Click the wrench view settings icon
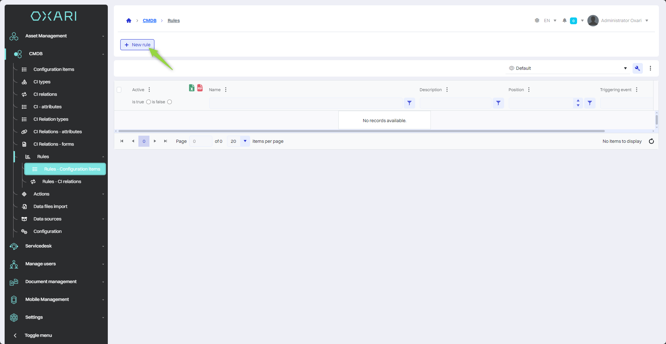Image resolution: width=666 pixels, height=344 pixels. point(637,68)
